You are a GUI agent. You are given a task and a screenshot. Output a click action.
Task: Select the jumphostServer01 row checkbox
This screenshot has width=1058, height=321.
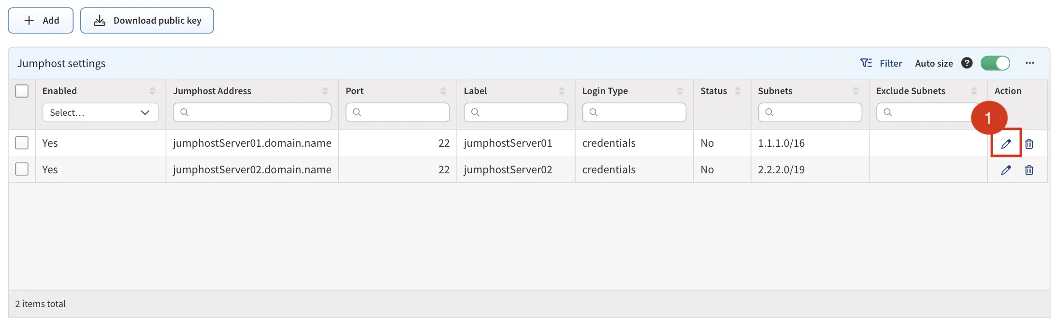22,143
